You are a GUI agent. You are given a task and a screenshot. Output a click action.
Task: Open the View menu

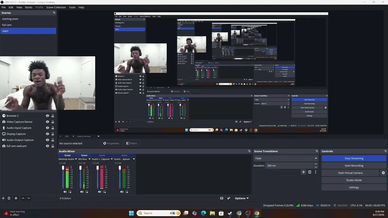(x=19, y=7)
